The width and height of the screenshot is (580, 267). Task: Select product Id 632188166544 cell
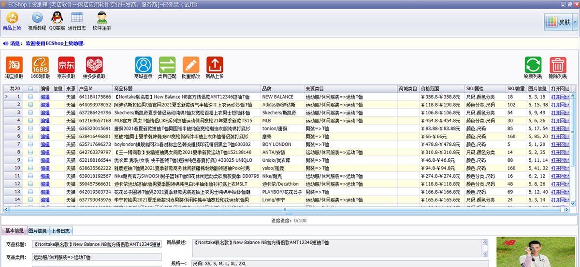click(95, 160)
